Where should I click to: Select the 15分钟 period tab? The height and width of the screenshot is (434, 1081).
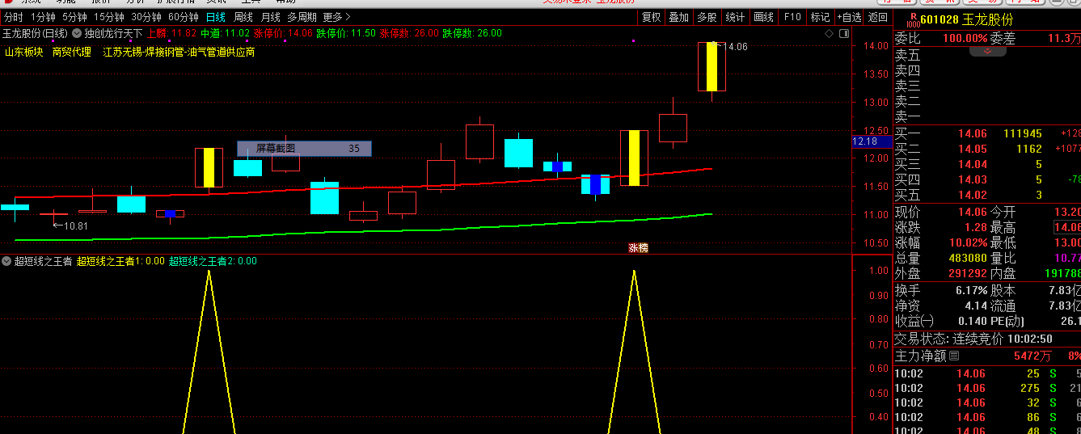click(108, 17)
